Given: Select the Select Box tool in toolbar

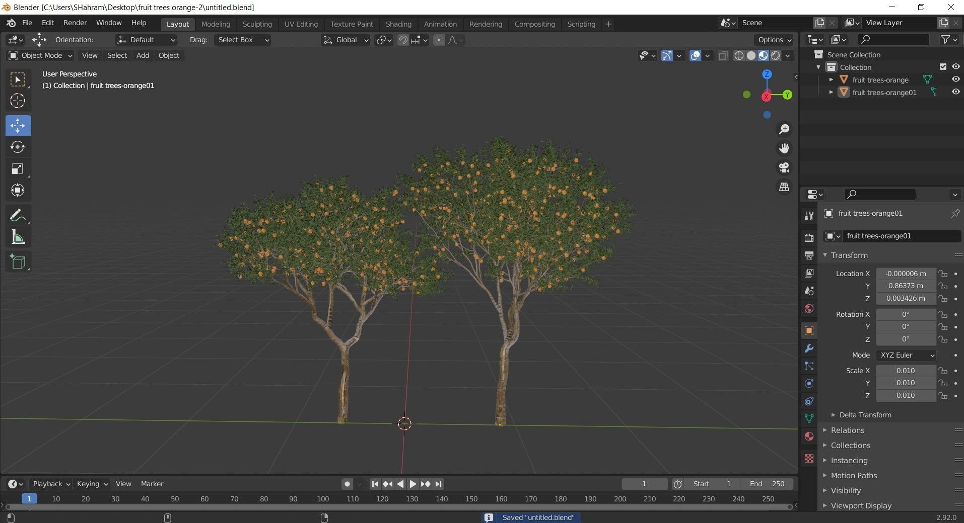Looking at the screenshot, I should (18, 79).
